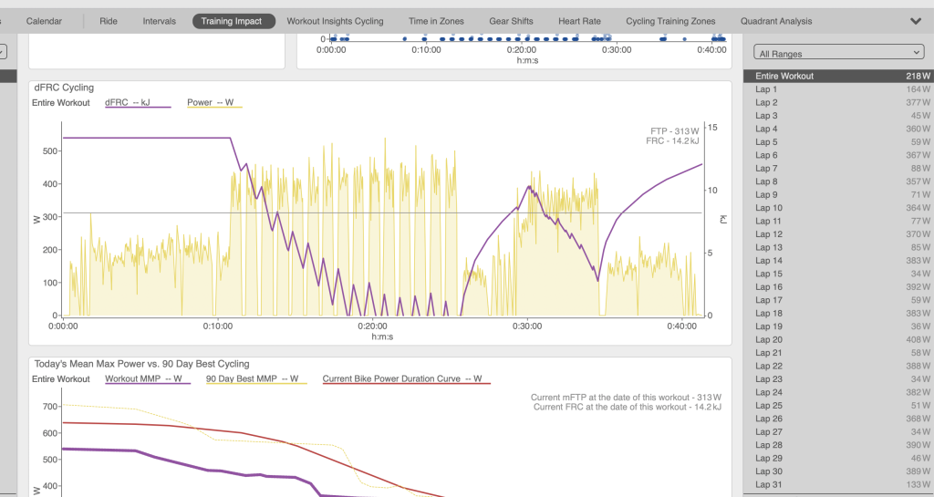Select Lap 24 row
The height and width of the screenshot is (497, 934).
coord(839,392)
